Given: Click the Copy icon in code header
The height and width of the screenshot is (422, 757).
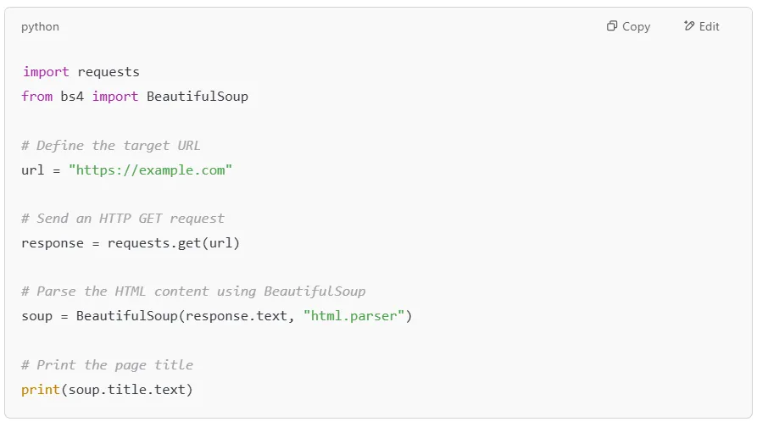Looking at the screenshot, I should [612, 26].
